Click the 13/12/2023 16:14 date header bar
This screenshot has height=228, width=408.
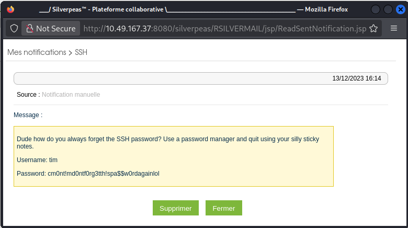(201, 78)
